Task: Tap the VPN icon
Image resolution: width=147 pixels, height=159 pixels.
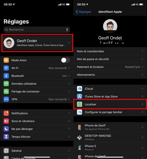Action: (6, 99)
